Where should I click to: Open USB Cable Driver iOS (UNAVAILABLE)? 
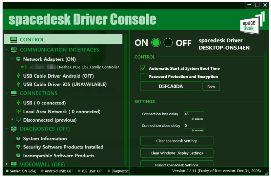65,84
